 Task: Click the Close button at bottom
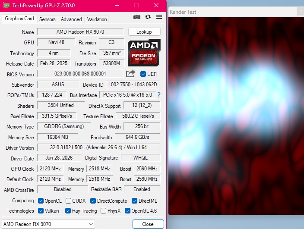tap(148, 224)
